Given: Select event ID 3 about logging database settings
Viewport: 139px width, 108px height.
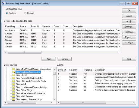Looking at the screenshot, I should tap(97, 80).
